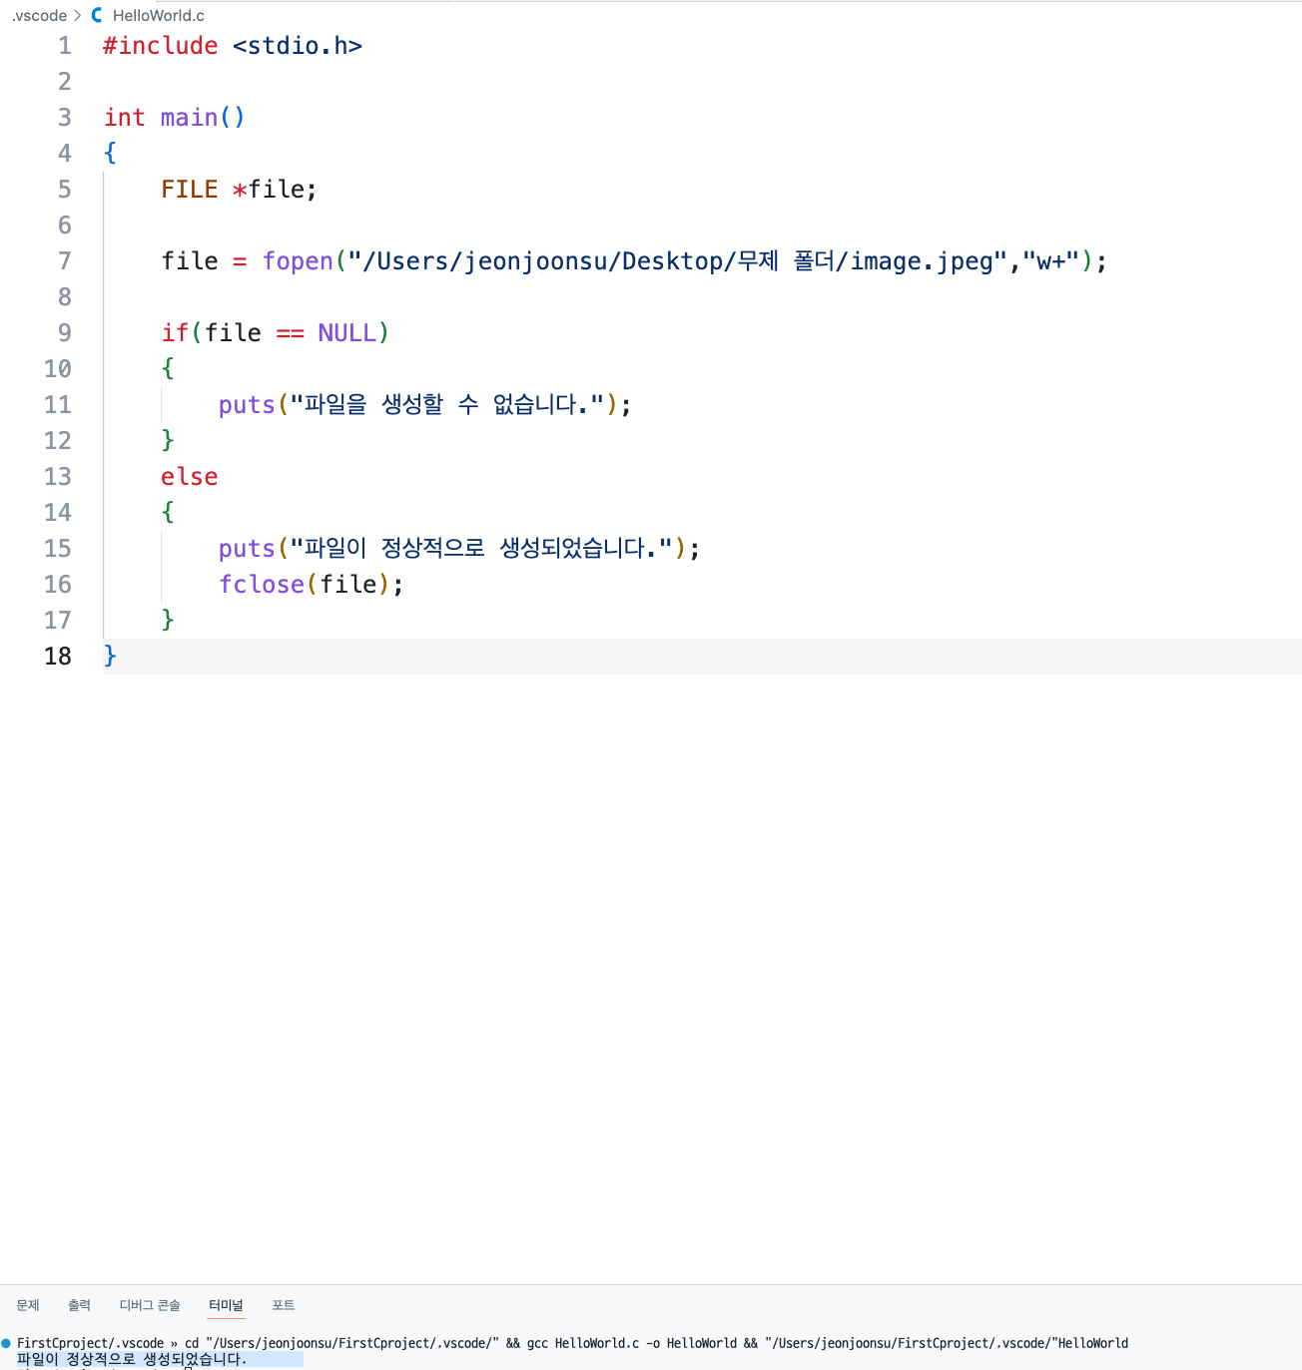Click the terminal output '파일이 정상적으로 생성되었습니다.'
Screen dimensions: 1302x1370
132,1359
